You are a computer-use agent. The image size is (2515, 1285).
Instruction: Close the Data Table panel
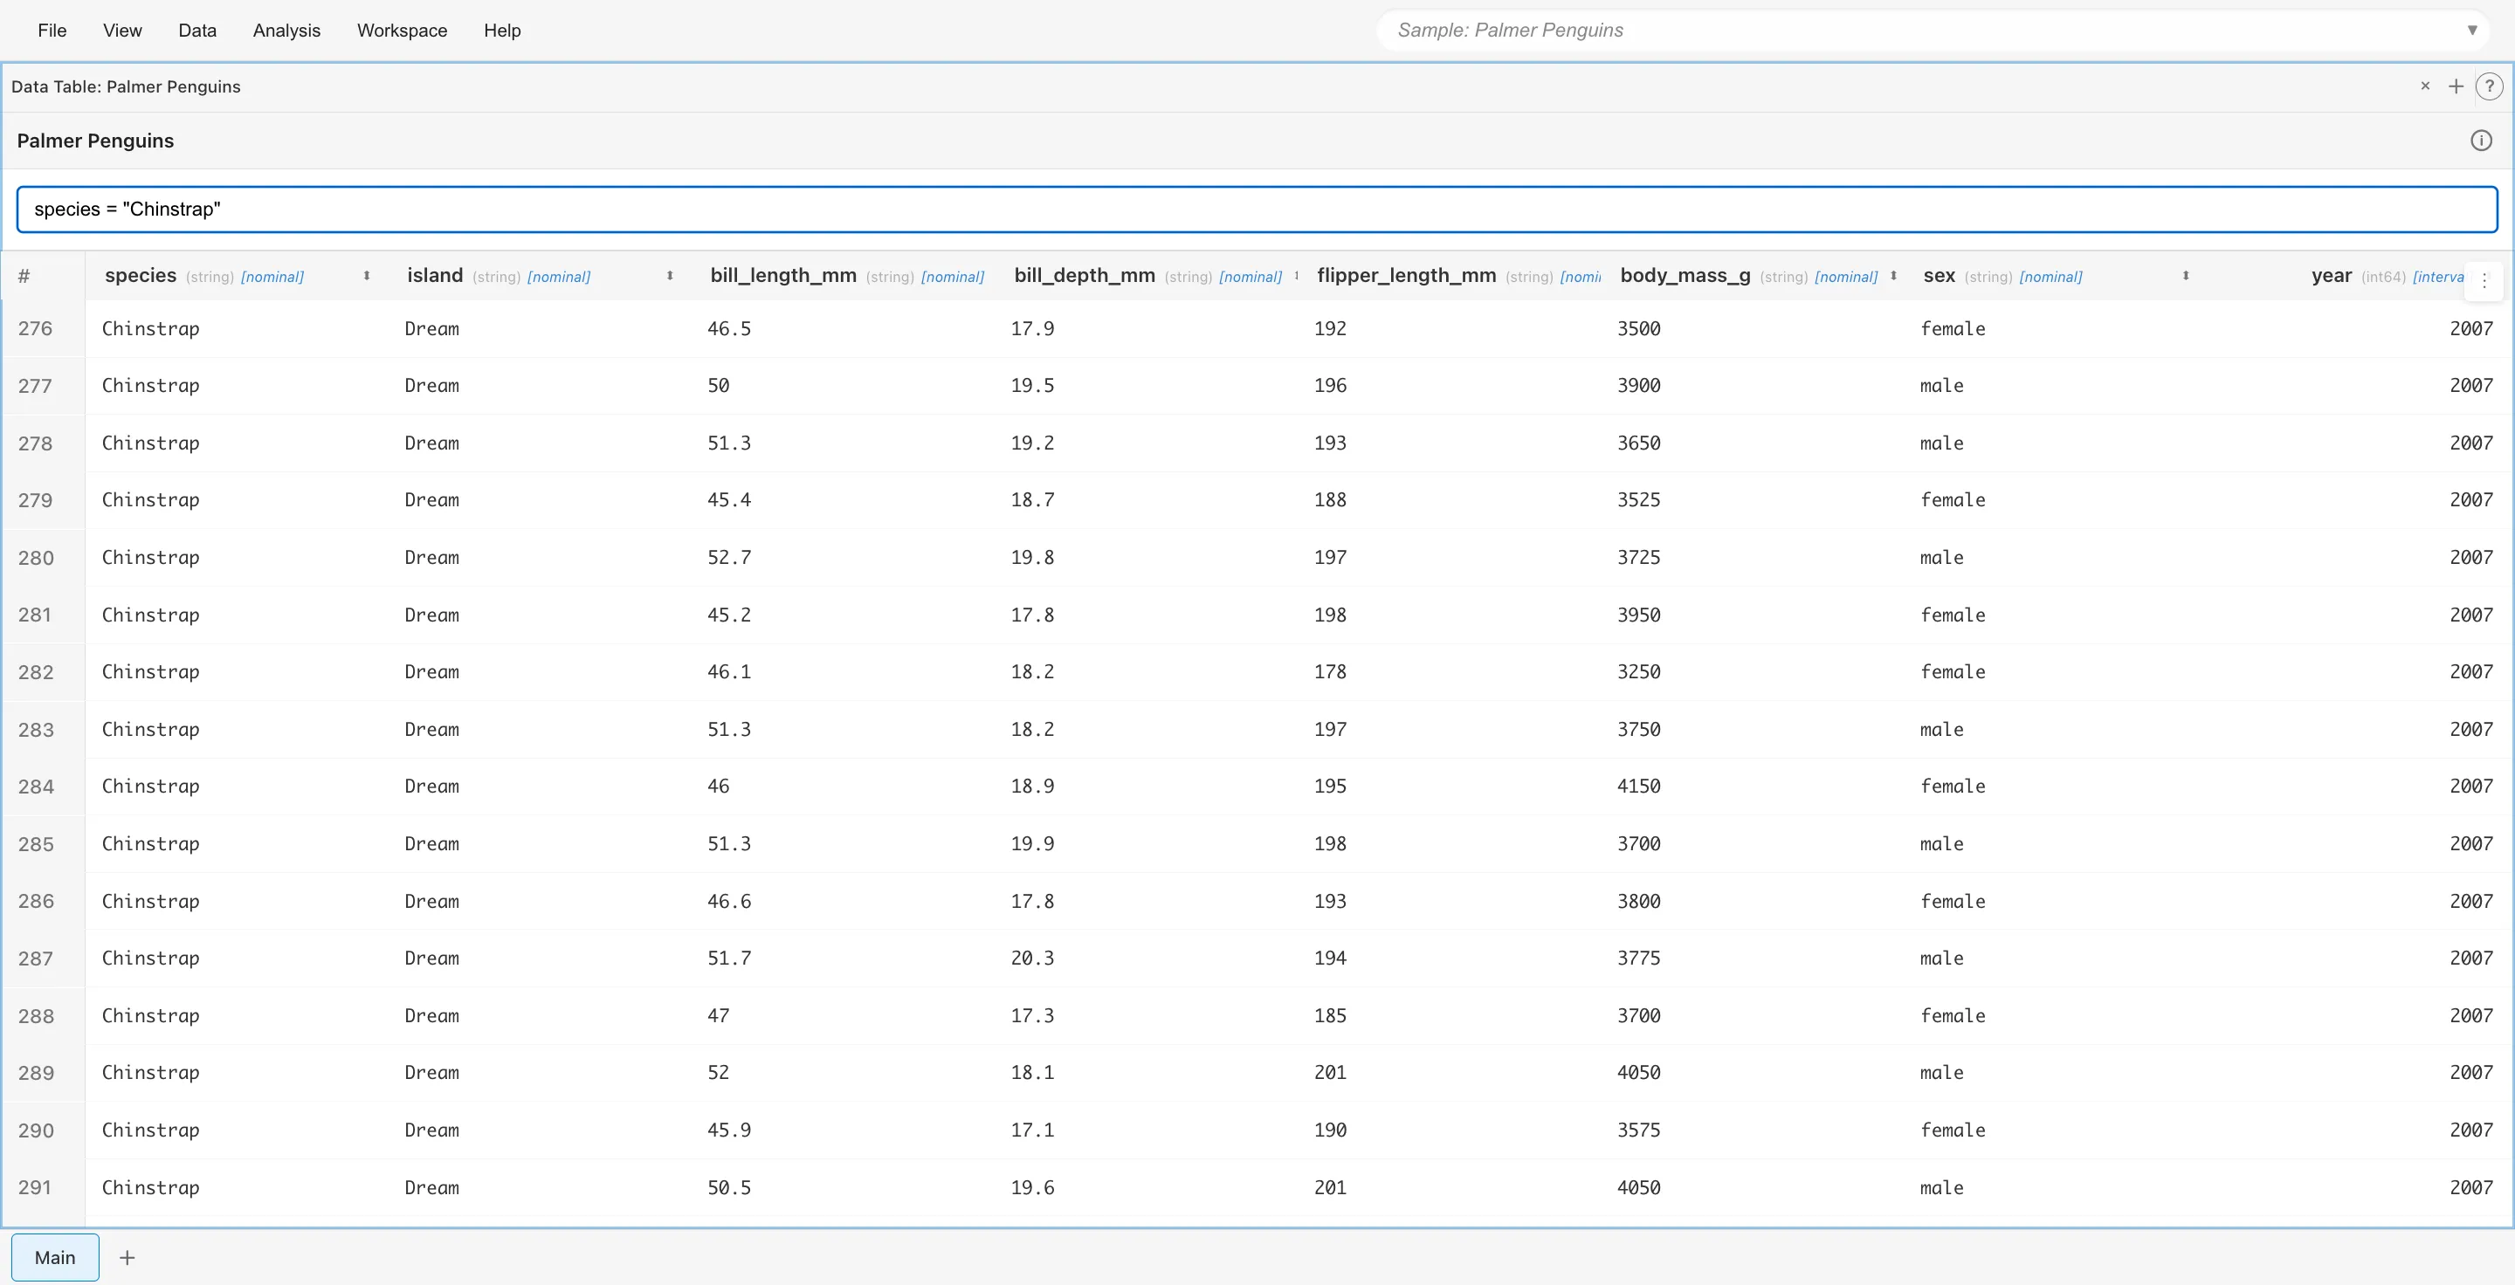pyautogui.click(x=2425, y=86)
